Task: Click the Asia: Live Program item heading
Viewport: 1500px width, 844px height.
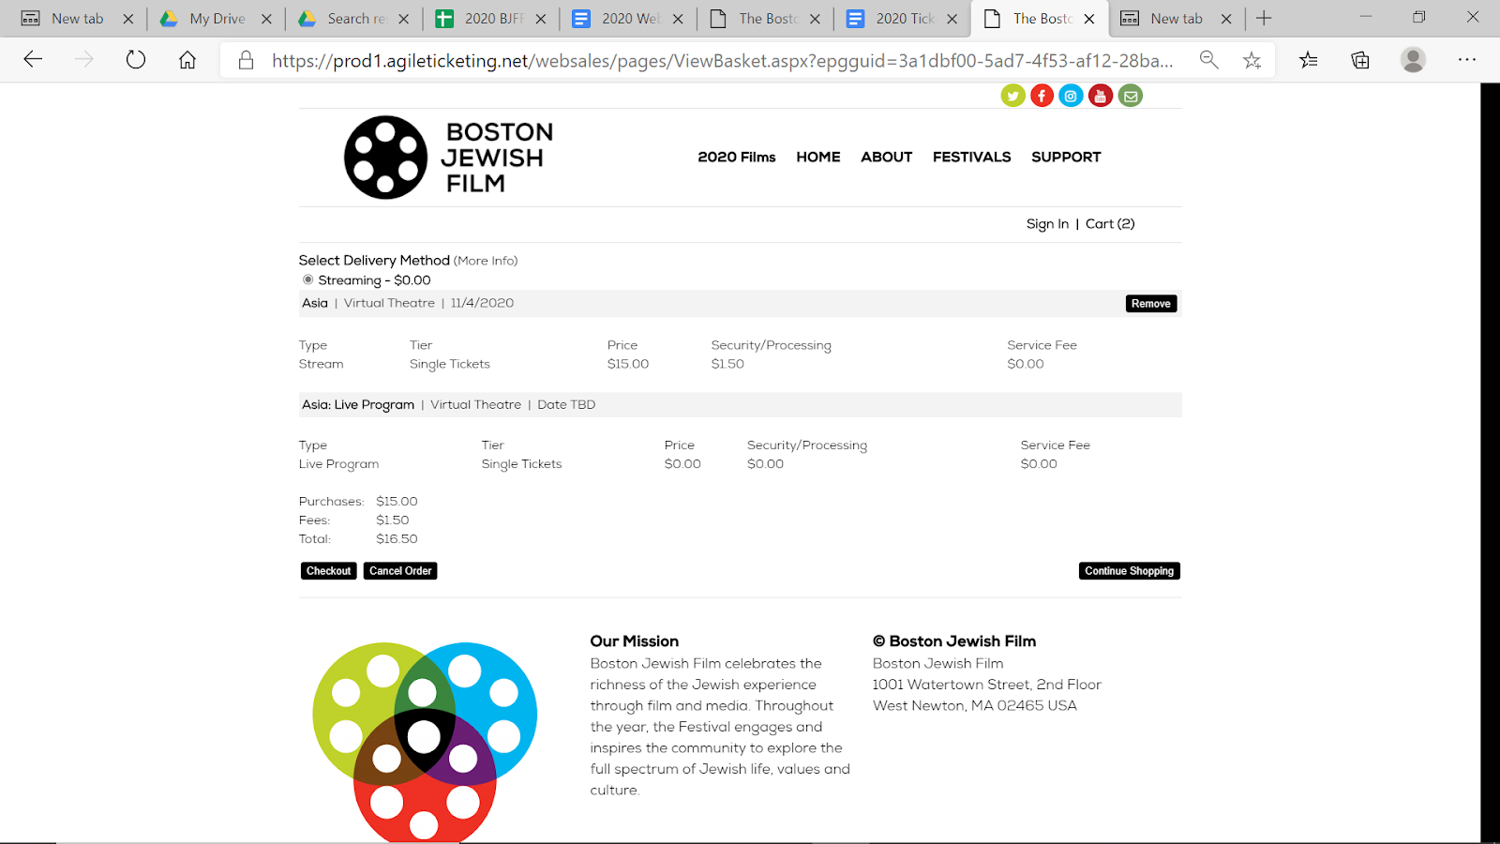Action: point(358,405)
